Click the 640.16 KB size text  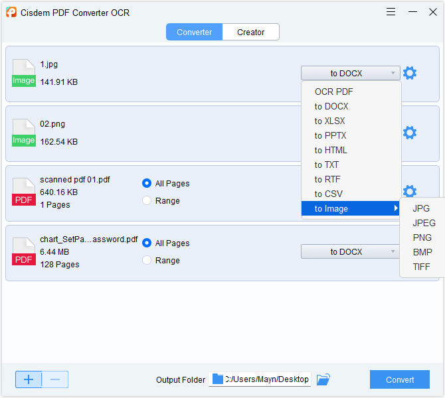pyautogui.click(x=58, y=192)
